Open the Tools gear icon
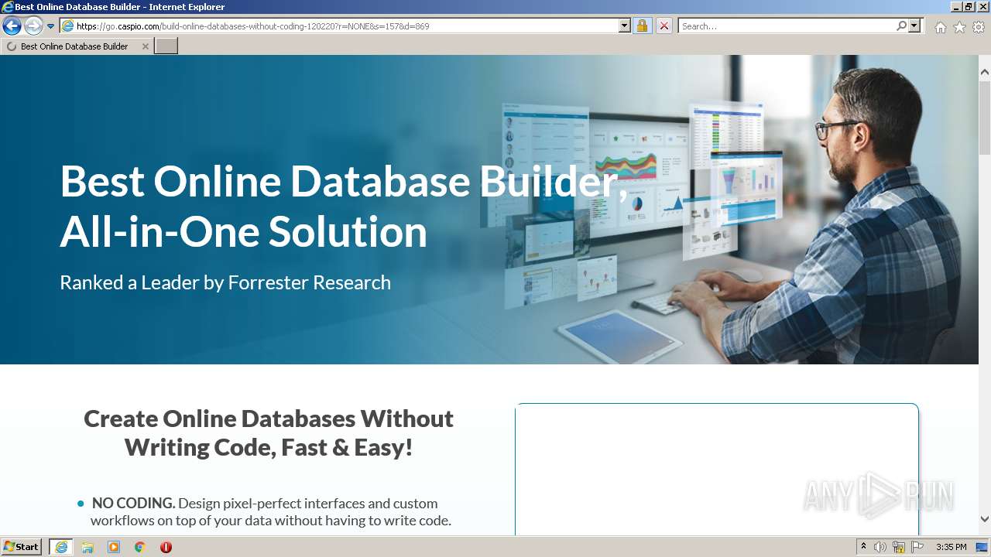Viewport: 991px width, 557px height. point(979,27)
